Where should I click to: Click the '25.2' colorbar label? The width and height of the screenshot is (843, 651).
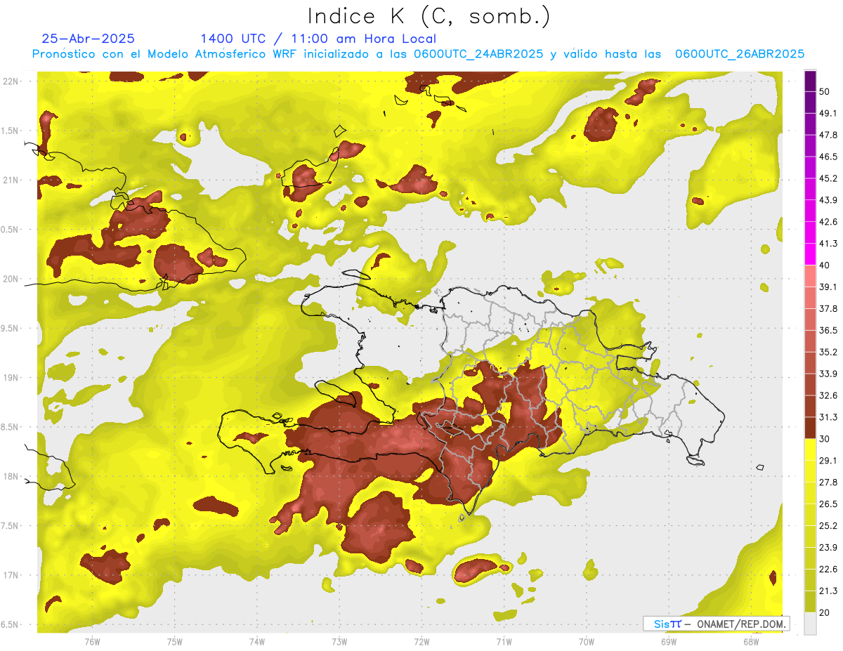(x=828, y=526)
